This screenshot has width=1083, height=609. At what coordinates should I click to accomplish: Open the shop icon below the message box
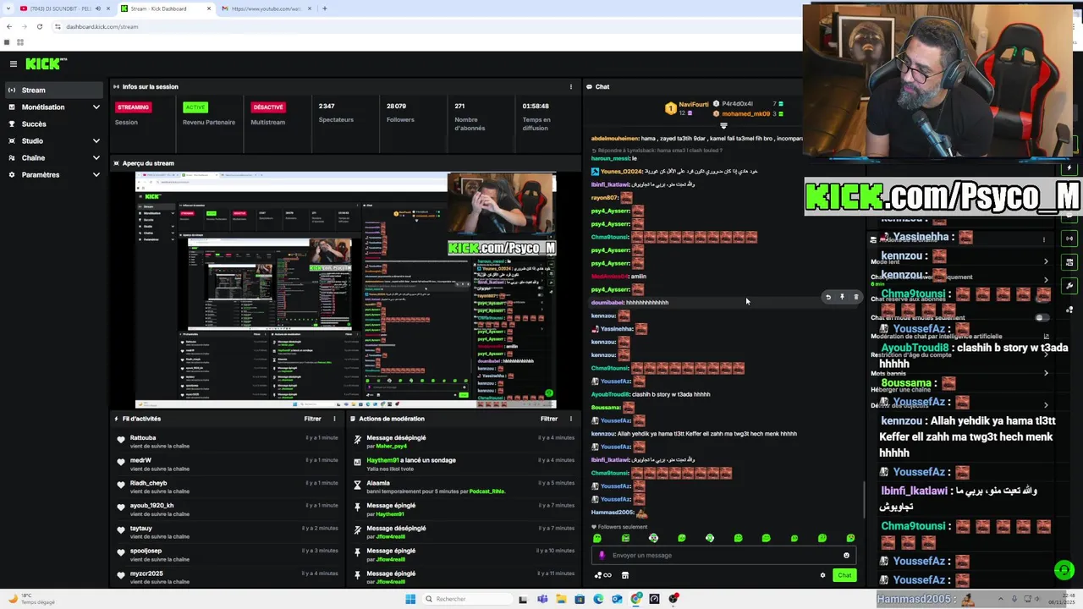point(625,575)
